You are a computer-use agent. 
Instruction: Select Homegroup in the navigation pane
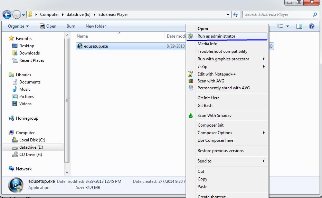27,118
